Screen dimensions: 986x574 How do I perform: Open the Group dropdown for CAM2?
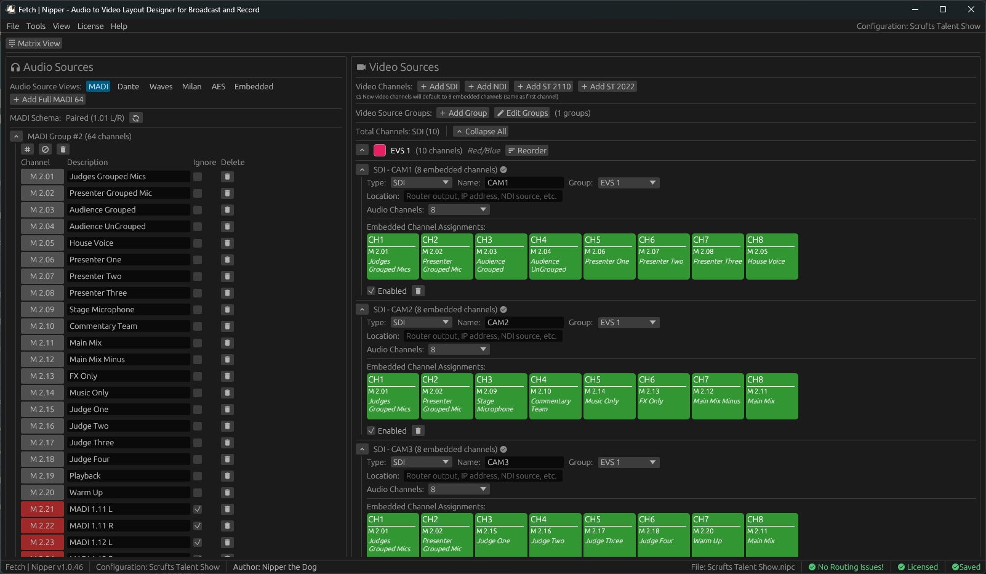(x=628, y=322)
